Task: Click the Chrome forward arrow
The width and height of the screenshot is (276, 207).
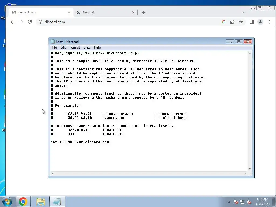Action: click(x=21, y=22)
